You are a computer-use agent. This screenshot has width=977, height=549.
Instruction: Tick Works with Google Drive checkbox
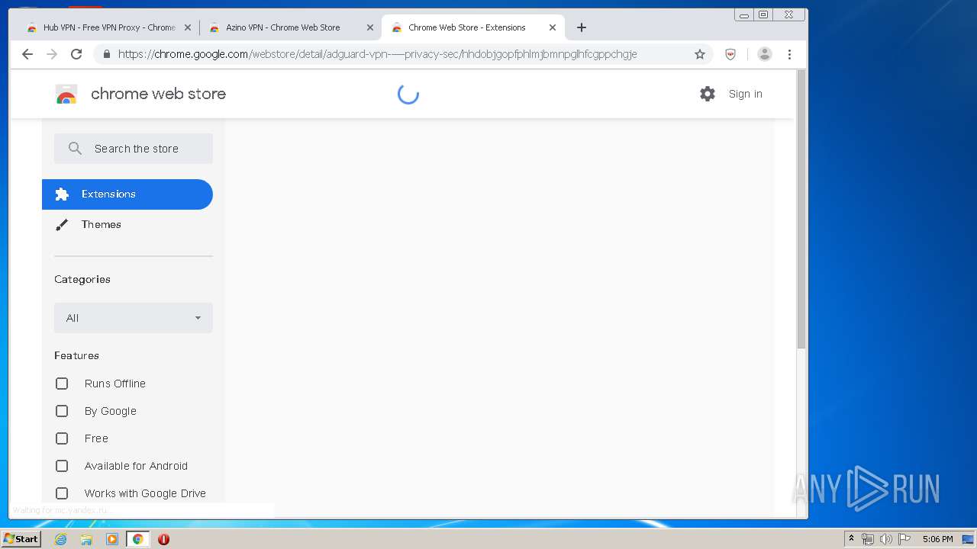pyautogui.click(x=62, y=493)
